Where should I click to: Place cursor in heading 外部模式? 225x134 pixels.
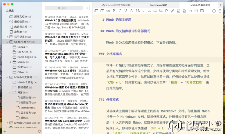[112, 100]
